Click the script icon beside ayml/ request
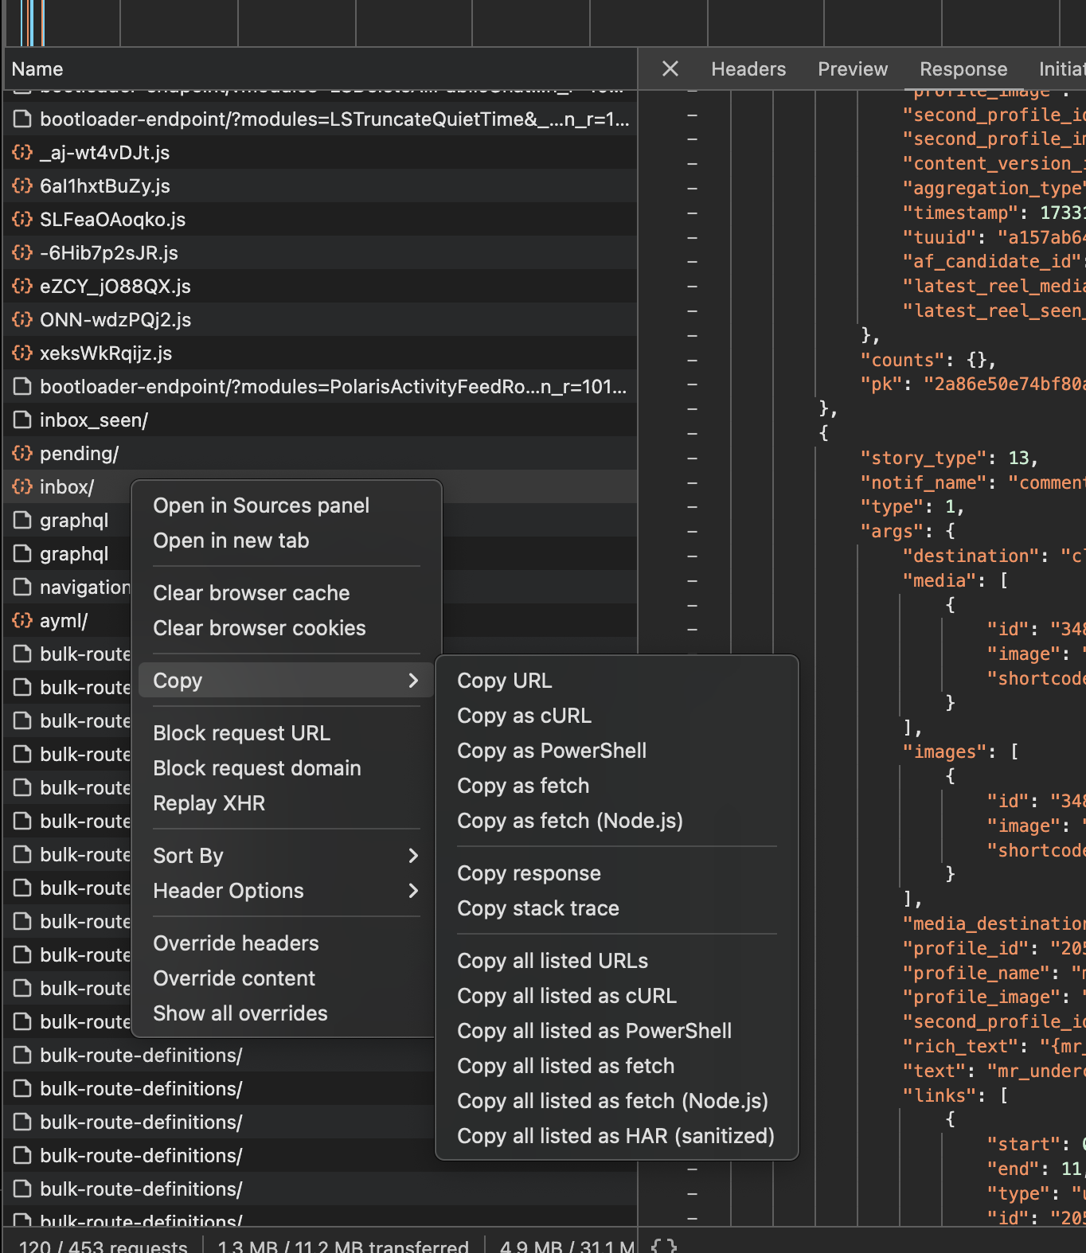Image resolution: width=1086 pixels, height=1253 pixels. pyautogui.click(x=22, y=621)
